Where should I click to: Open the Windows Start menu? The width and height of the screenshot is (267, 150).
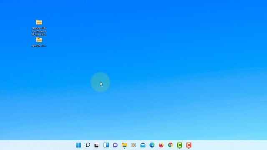pyautogui.click(x=78, y=145)
